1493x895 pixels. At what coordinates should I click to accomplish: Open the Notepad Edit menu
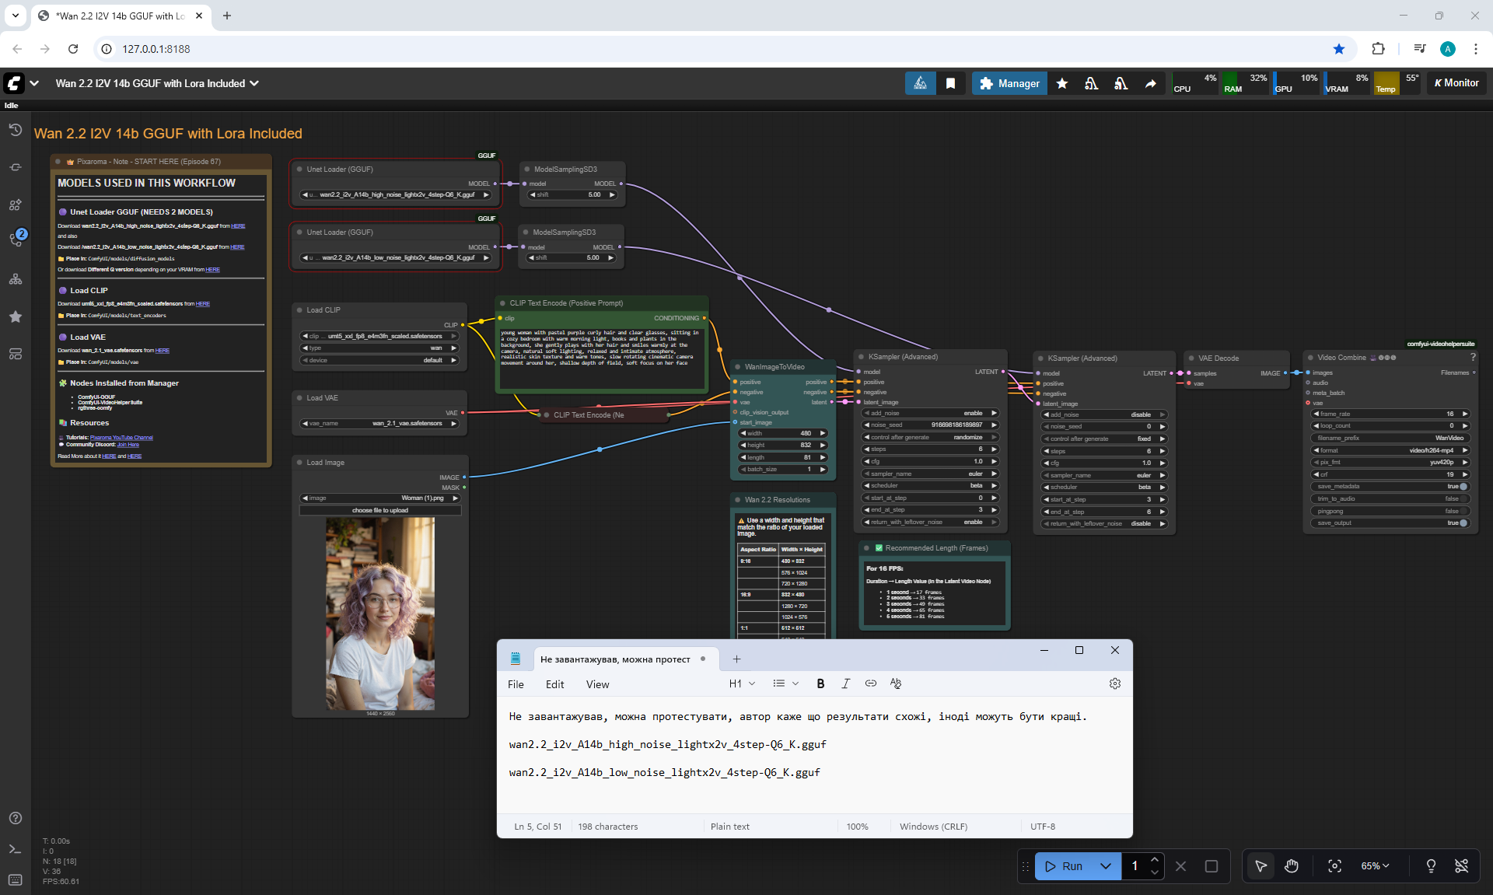pos(554,684)
